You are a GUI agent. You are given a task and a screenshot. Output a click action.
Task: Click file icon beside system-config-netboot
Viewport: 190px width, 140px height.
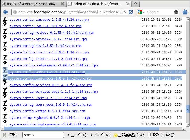5,31
